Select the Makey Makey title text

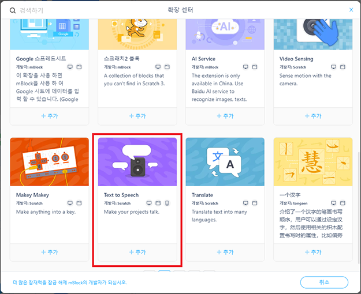[x=32, y=195]
